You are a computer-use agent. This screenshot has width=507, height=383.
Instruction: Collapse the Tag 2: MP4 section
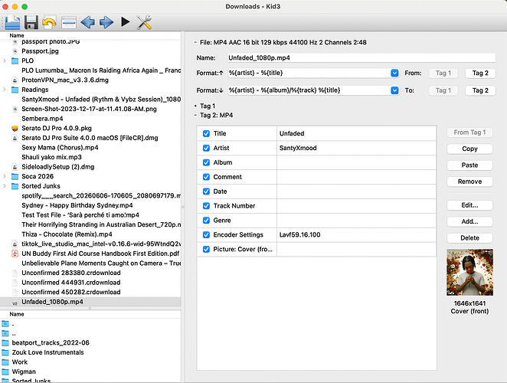[x=195, y=115]
